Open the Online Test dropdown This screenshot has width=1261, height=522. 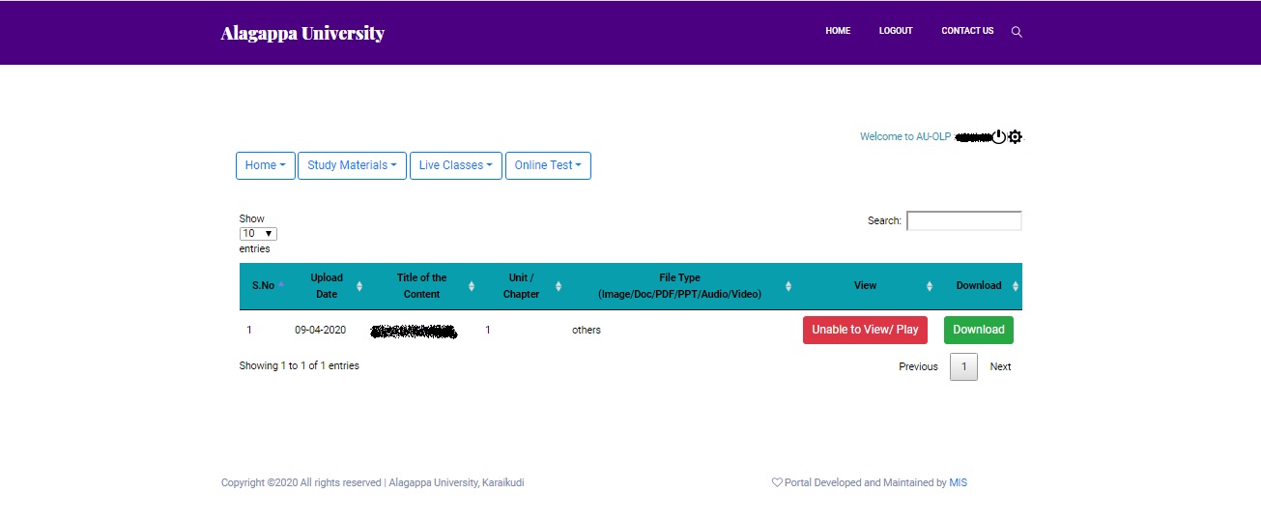pos(548,165)
